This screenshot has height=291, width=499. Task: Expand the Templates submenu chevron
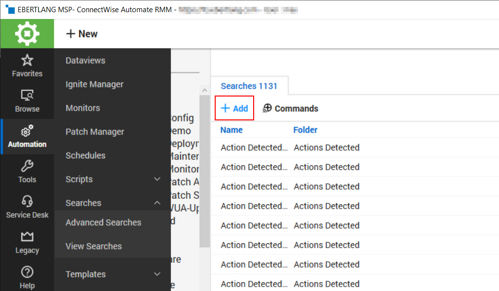pos(157,274)
